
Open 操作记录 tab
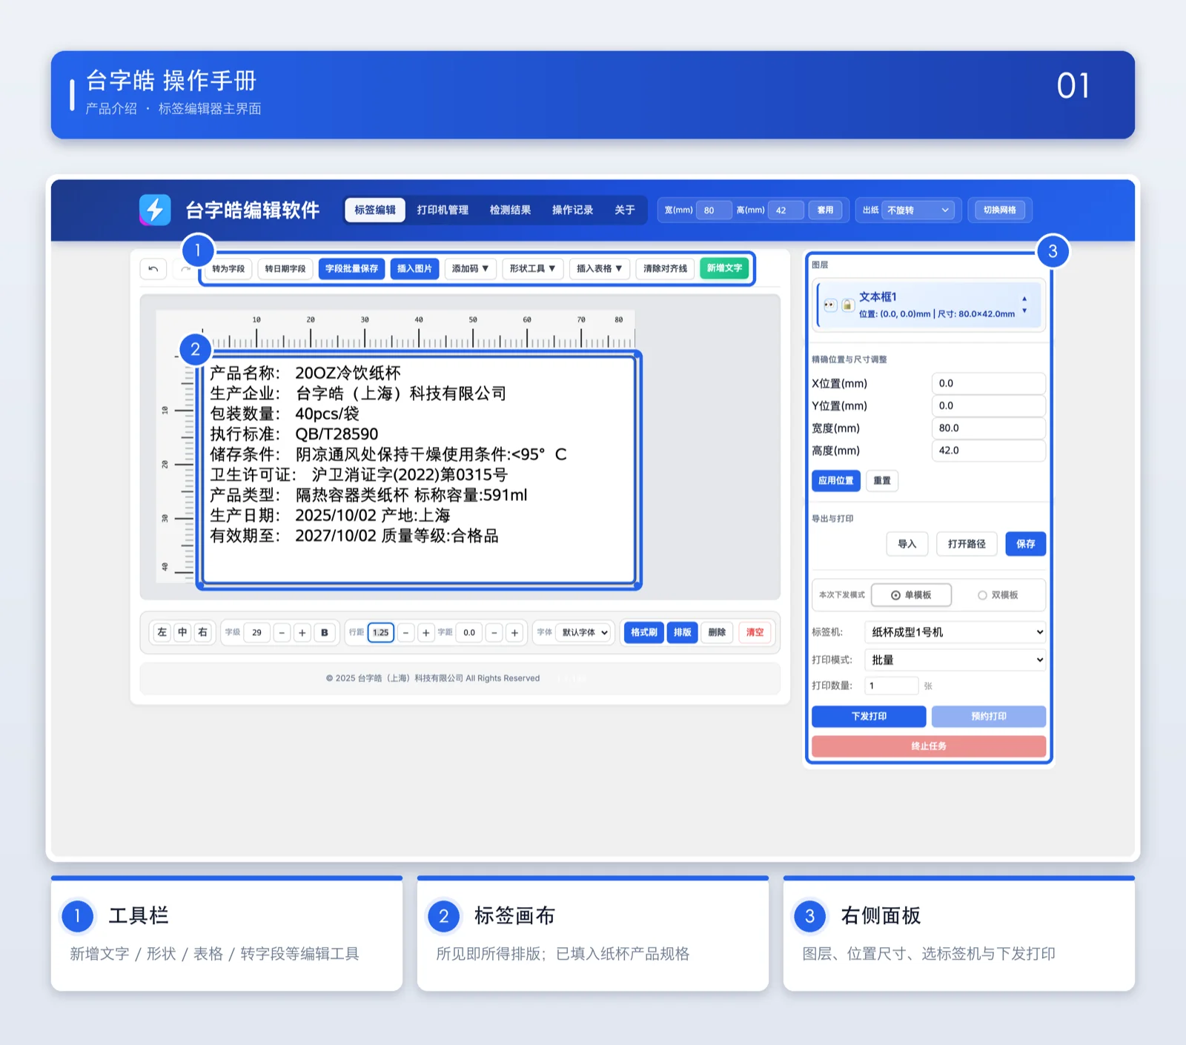tap(572, 210)
